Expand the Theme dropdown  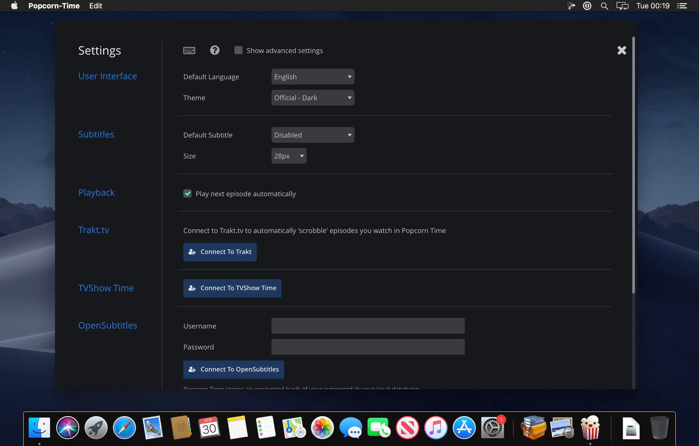click(313, 98)
